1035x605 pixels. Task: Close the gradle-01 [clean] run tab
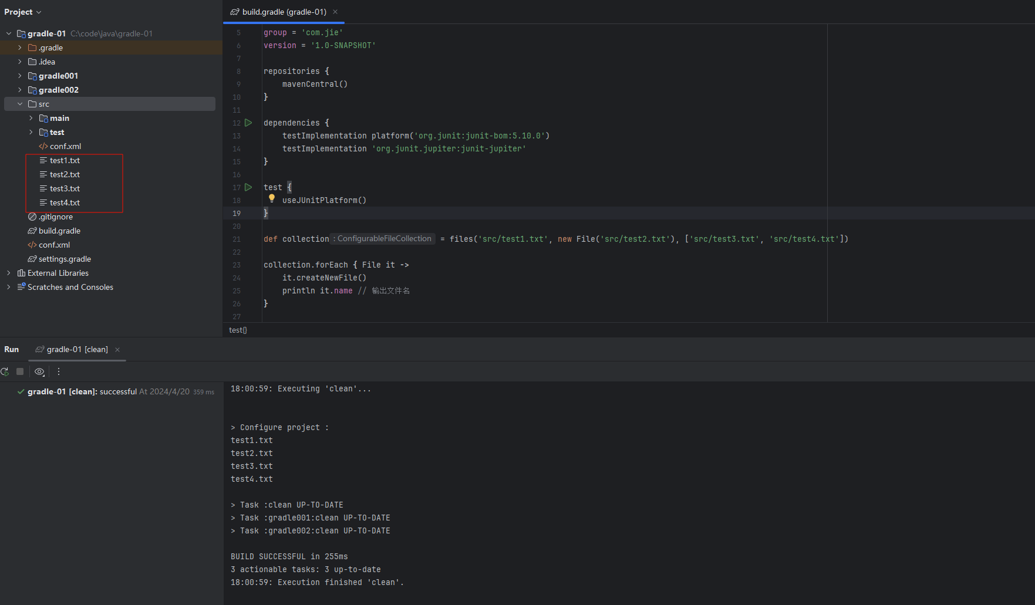(x=117, y=350)
